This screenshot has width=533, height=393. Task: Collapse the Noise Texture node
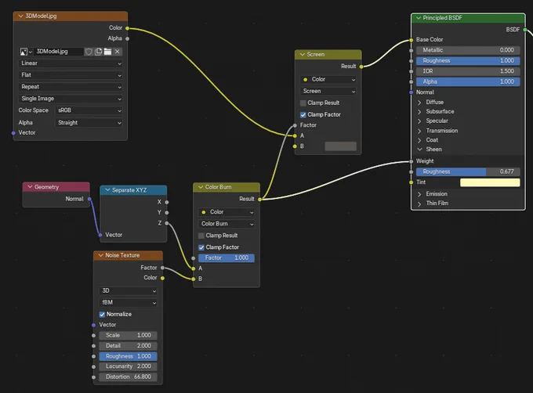tap(100, 255)
